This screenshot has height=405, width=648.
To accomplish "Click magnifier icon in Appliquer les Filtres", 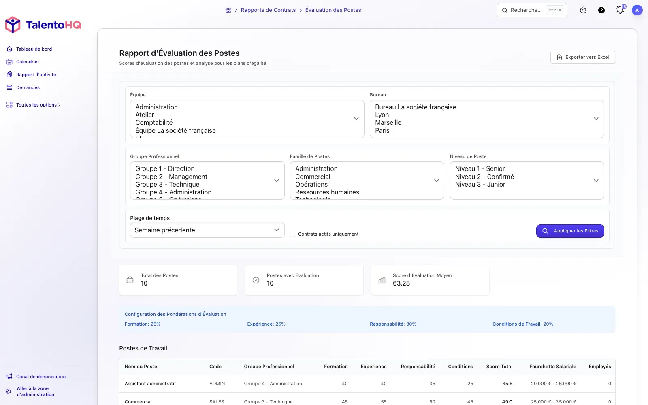I will click(x=545, y=231).
